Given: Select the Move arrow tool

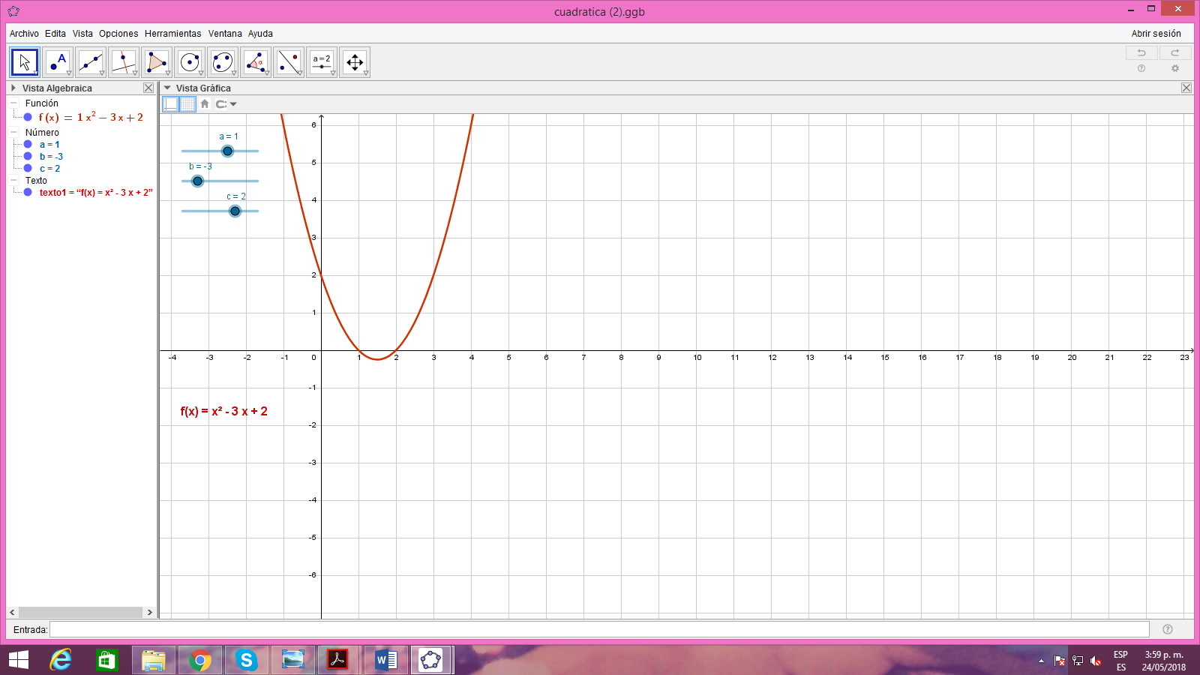Looking at the screenshot, I should 24,61.
